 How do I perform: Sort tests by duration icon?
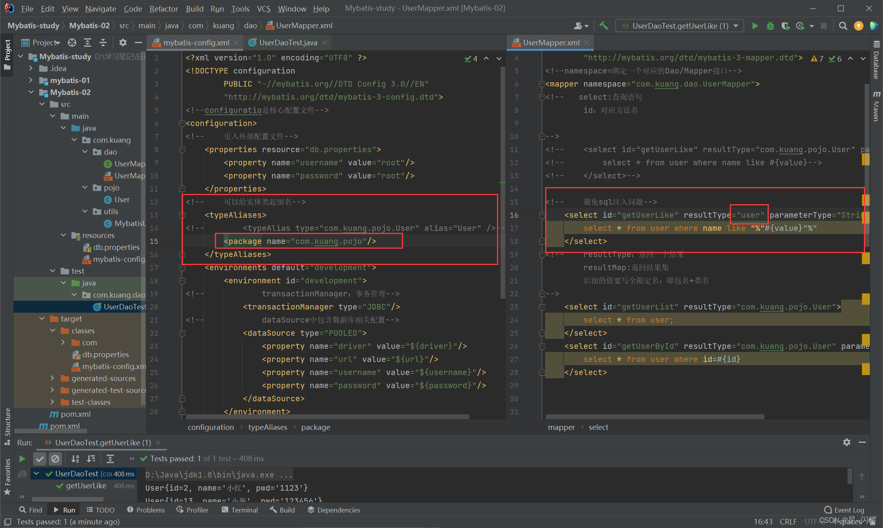pyautogui.click(x=91, y=459)
